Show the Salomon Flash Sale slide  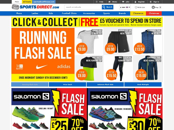[x=105, y=84]
